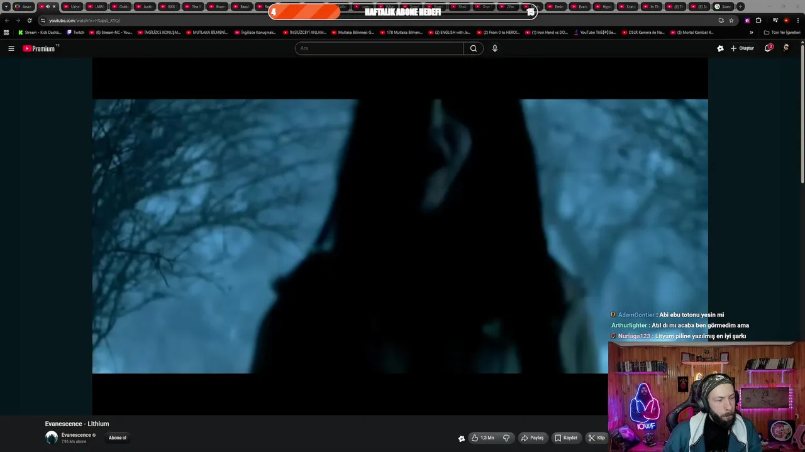The width and height of the screenshot is (805, 452).
Task: Open the YouTube guide hamburger menu
Action: click(11, 48)
